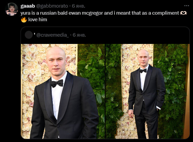Image resolution: width=193 pixels, height=142 pixels.
Task: Click the "love him" text line
Action: point(38,20)
